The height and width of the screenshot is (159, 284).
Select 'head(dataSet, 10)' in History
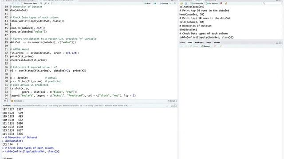pos(192,15)
